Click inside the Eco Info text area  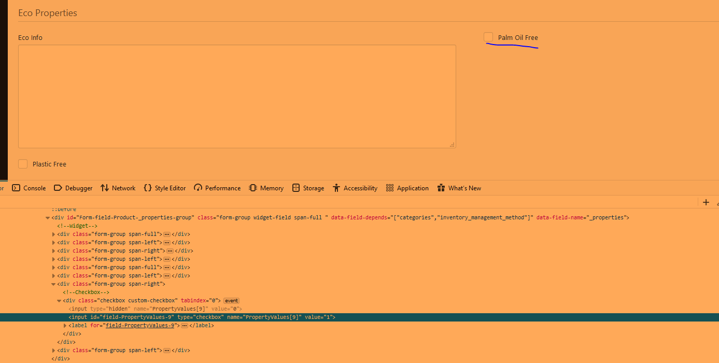pyautogui.click(x=237, y=96)
